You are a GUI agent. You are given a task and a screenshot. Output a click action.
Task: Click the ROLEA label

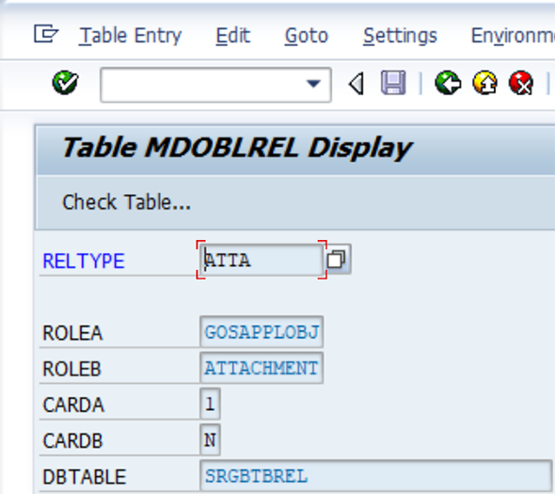click(x=72, y=333)
